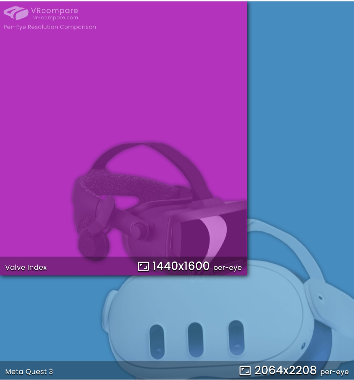
Task: Select the VRcompare title text
Action: (54, 10)
